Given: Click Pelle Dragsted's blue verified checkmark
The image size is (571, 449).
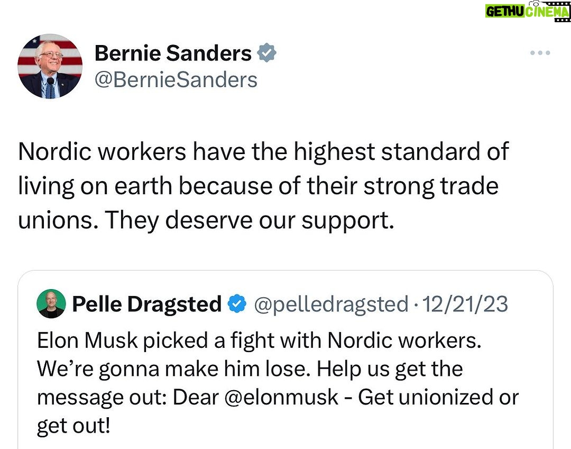Looking at the screenshot, I should [237, 304].
